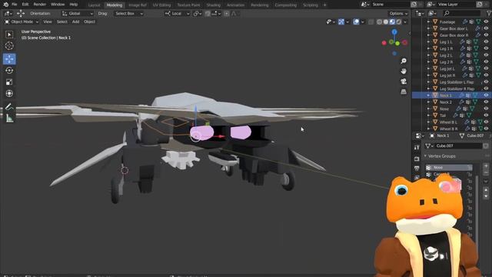Add a vertex group with plus button

click(x=486, y=166)
